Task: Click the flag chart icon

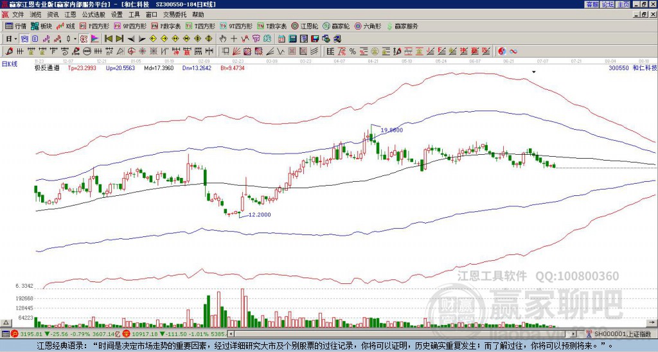Action: pos(95,39)
